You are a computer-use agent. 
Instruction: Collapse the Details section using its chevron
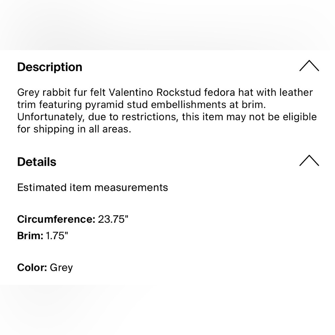309,161
